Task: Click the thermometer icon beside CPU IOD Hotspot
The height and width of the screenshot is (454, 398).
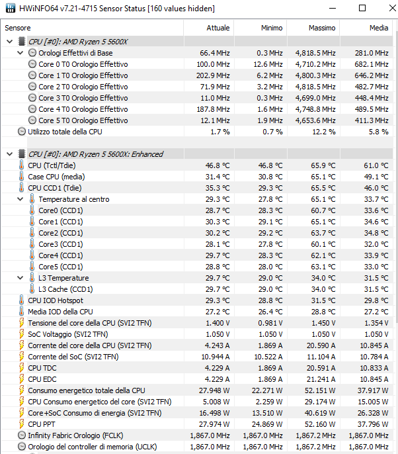Action: [21, 300]
